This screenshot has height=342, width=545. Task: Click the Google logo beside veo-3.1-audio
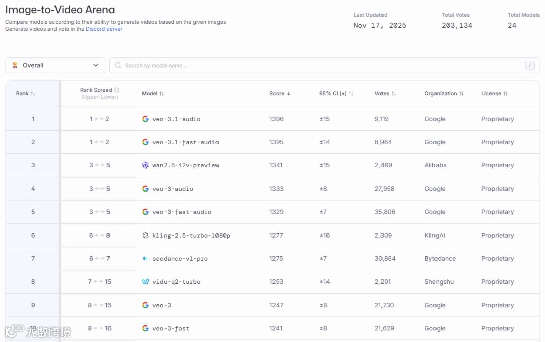145,119
